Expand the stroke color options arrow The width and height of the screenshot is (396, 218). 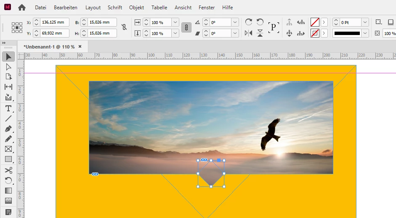324,33
